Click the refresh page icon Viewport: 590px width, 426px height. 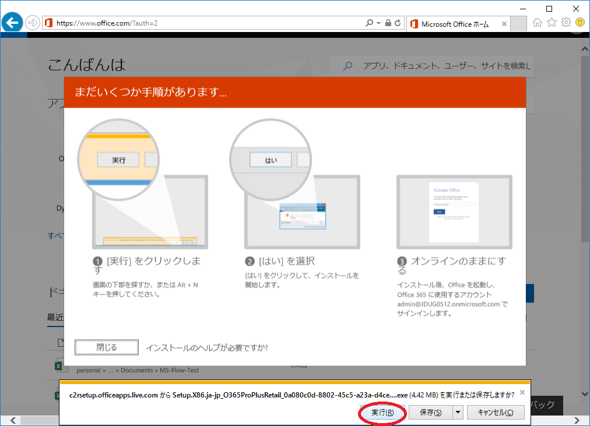coord(398,23)
